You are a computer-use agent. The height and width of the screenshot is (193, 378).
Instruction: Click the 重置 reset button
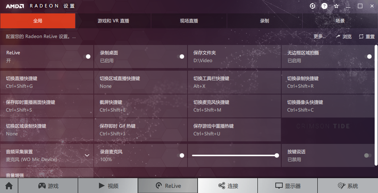(366, 36)
